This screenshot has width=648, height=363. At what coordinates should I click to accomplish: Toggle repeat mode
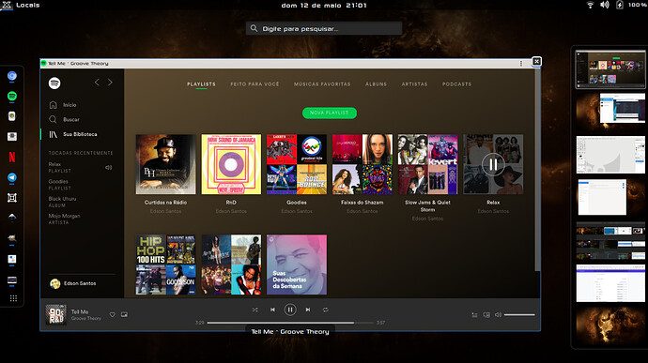click(326, 310)
